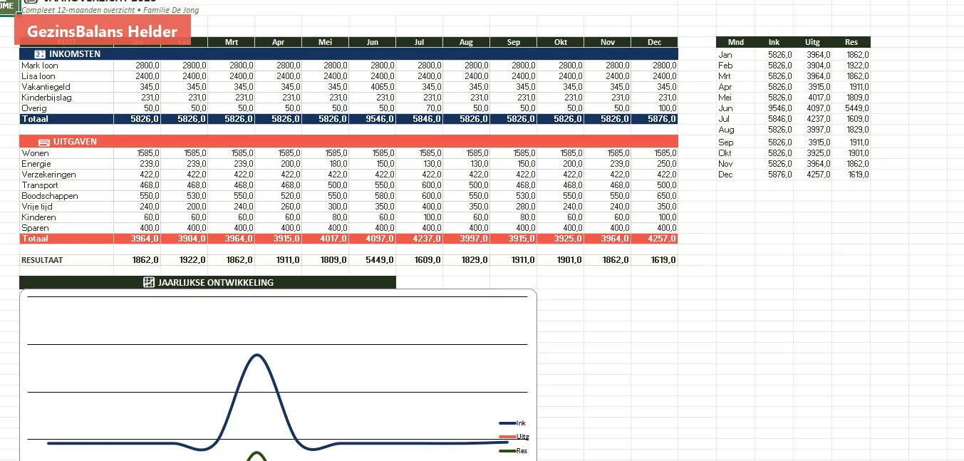This screenshot has height=461, width=964.
Task: Click the 'Ink' header in the summary table
Action: 774,42
